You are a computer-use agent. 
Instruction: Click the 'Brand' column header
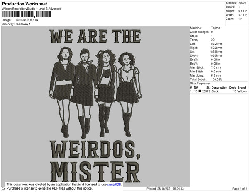click(242, 88)
